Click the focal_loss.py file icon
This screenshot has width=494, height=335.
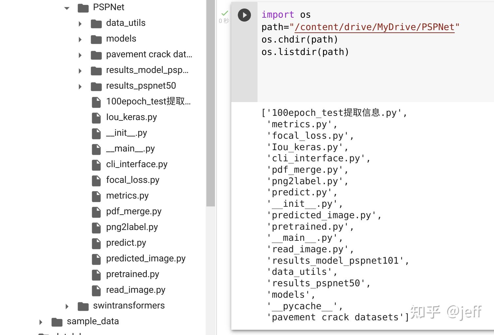96,181
